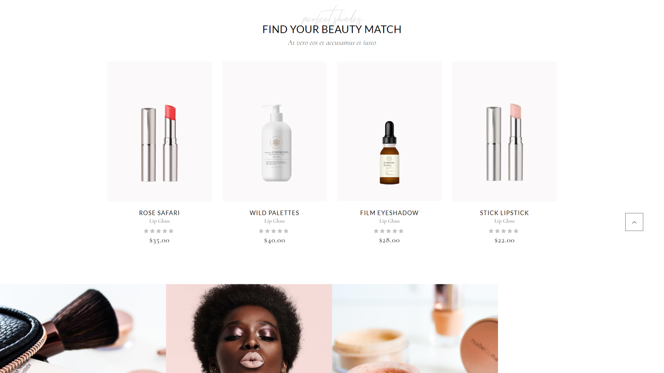Image resolution: width=664 pixels, height=373 pixels.
Task: Open the Stick Lipstick product image
Action: pyautogui.click(x=505, y=131)
